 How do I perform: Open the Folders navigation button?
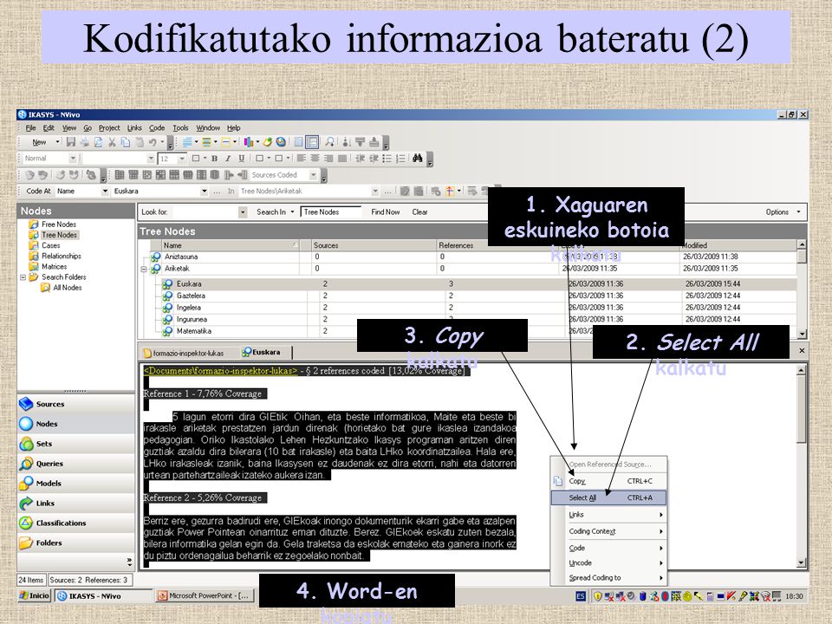76,543
